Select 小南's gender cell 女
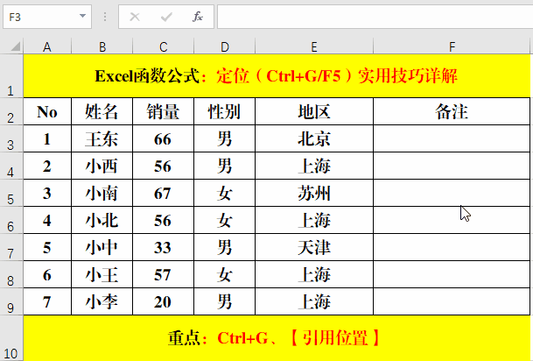This screenshot has width=533, height=361. pyautogui.click(x=224, y=194)
